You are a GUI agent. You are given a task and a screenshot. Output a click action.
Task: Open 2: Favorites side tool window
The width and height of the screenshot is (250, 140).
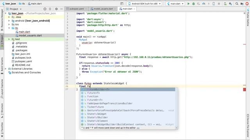(x=2, y=129)
